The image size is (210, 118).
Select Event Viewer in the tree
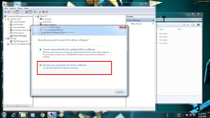(18, 25)
